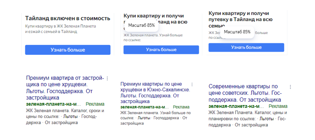The width and height of the screenshot is (315, 140).
Task: Click green domain link under "Премиум квартира от застройщика" ad
Action: pyautogui.click(x=53, y=104)
